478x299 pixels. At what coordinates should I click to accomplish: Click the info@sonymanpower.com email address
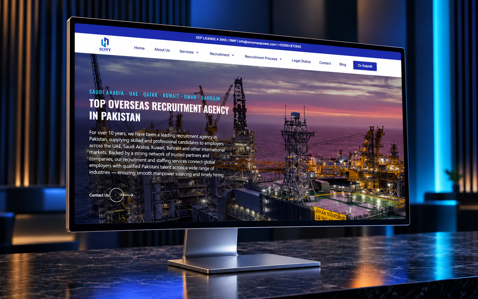257,43
